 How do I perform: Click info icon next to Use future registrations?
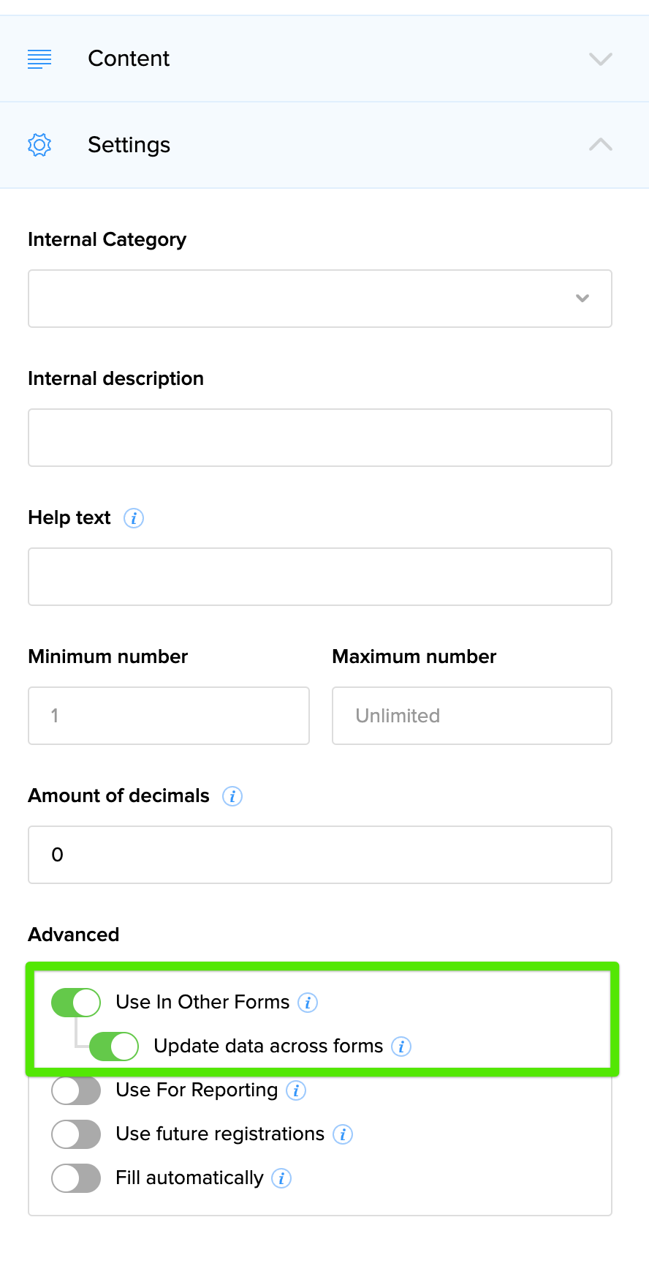(343, 1134)
